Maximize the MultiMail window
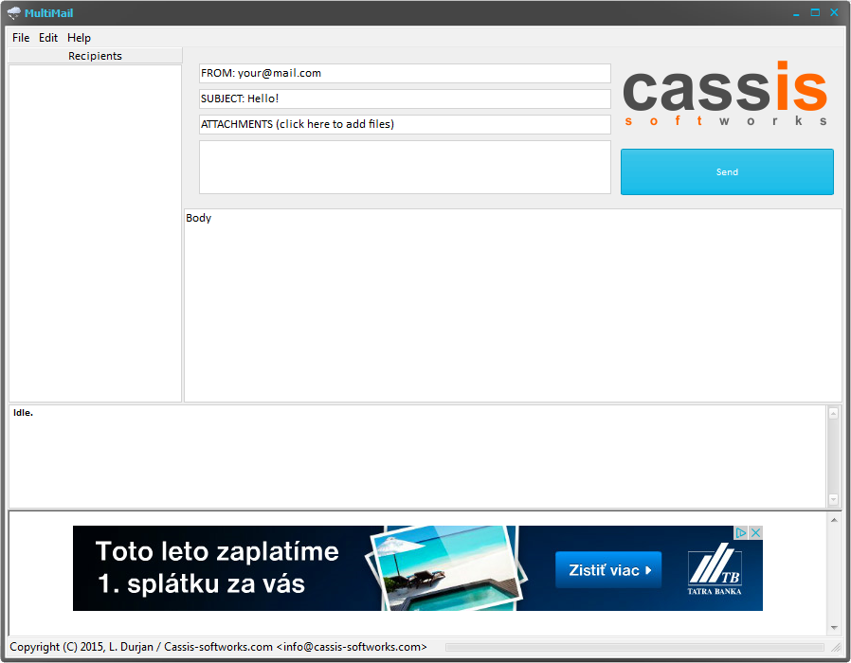The image size is (851, 663). click(815, 12)
